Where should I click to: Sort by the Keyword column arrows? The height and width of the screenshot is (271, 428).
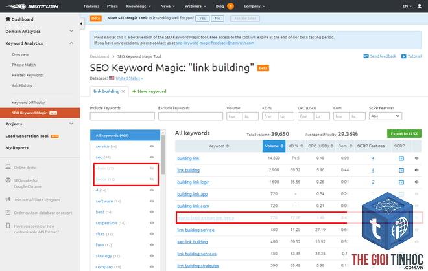228,146
